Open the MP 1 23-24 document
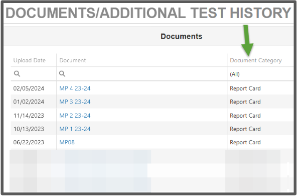Screen dimensions: 297x196 click(75, 129)
